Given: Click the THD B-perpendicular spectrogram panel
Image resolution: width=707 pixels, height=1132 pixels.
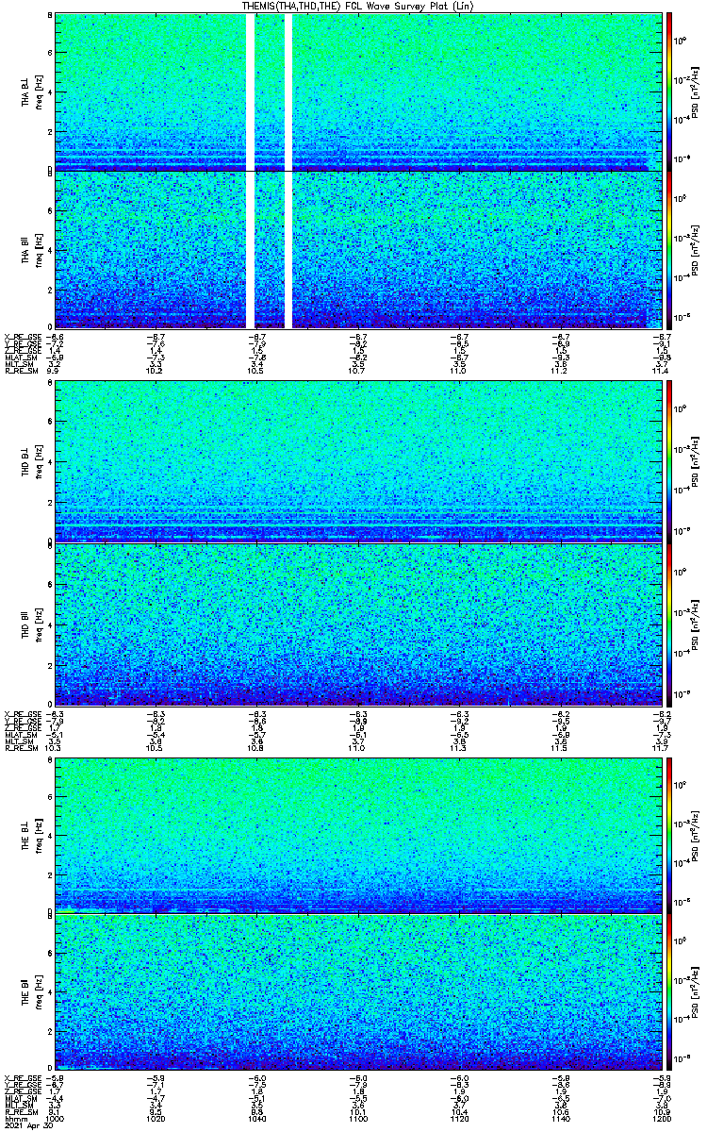Looking at the screenshot, I should point(358,463).
